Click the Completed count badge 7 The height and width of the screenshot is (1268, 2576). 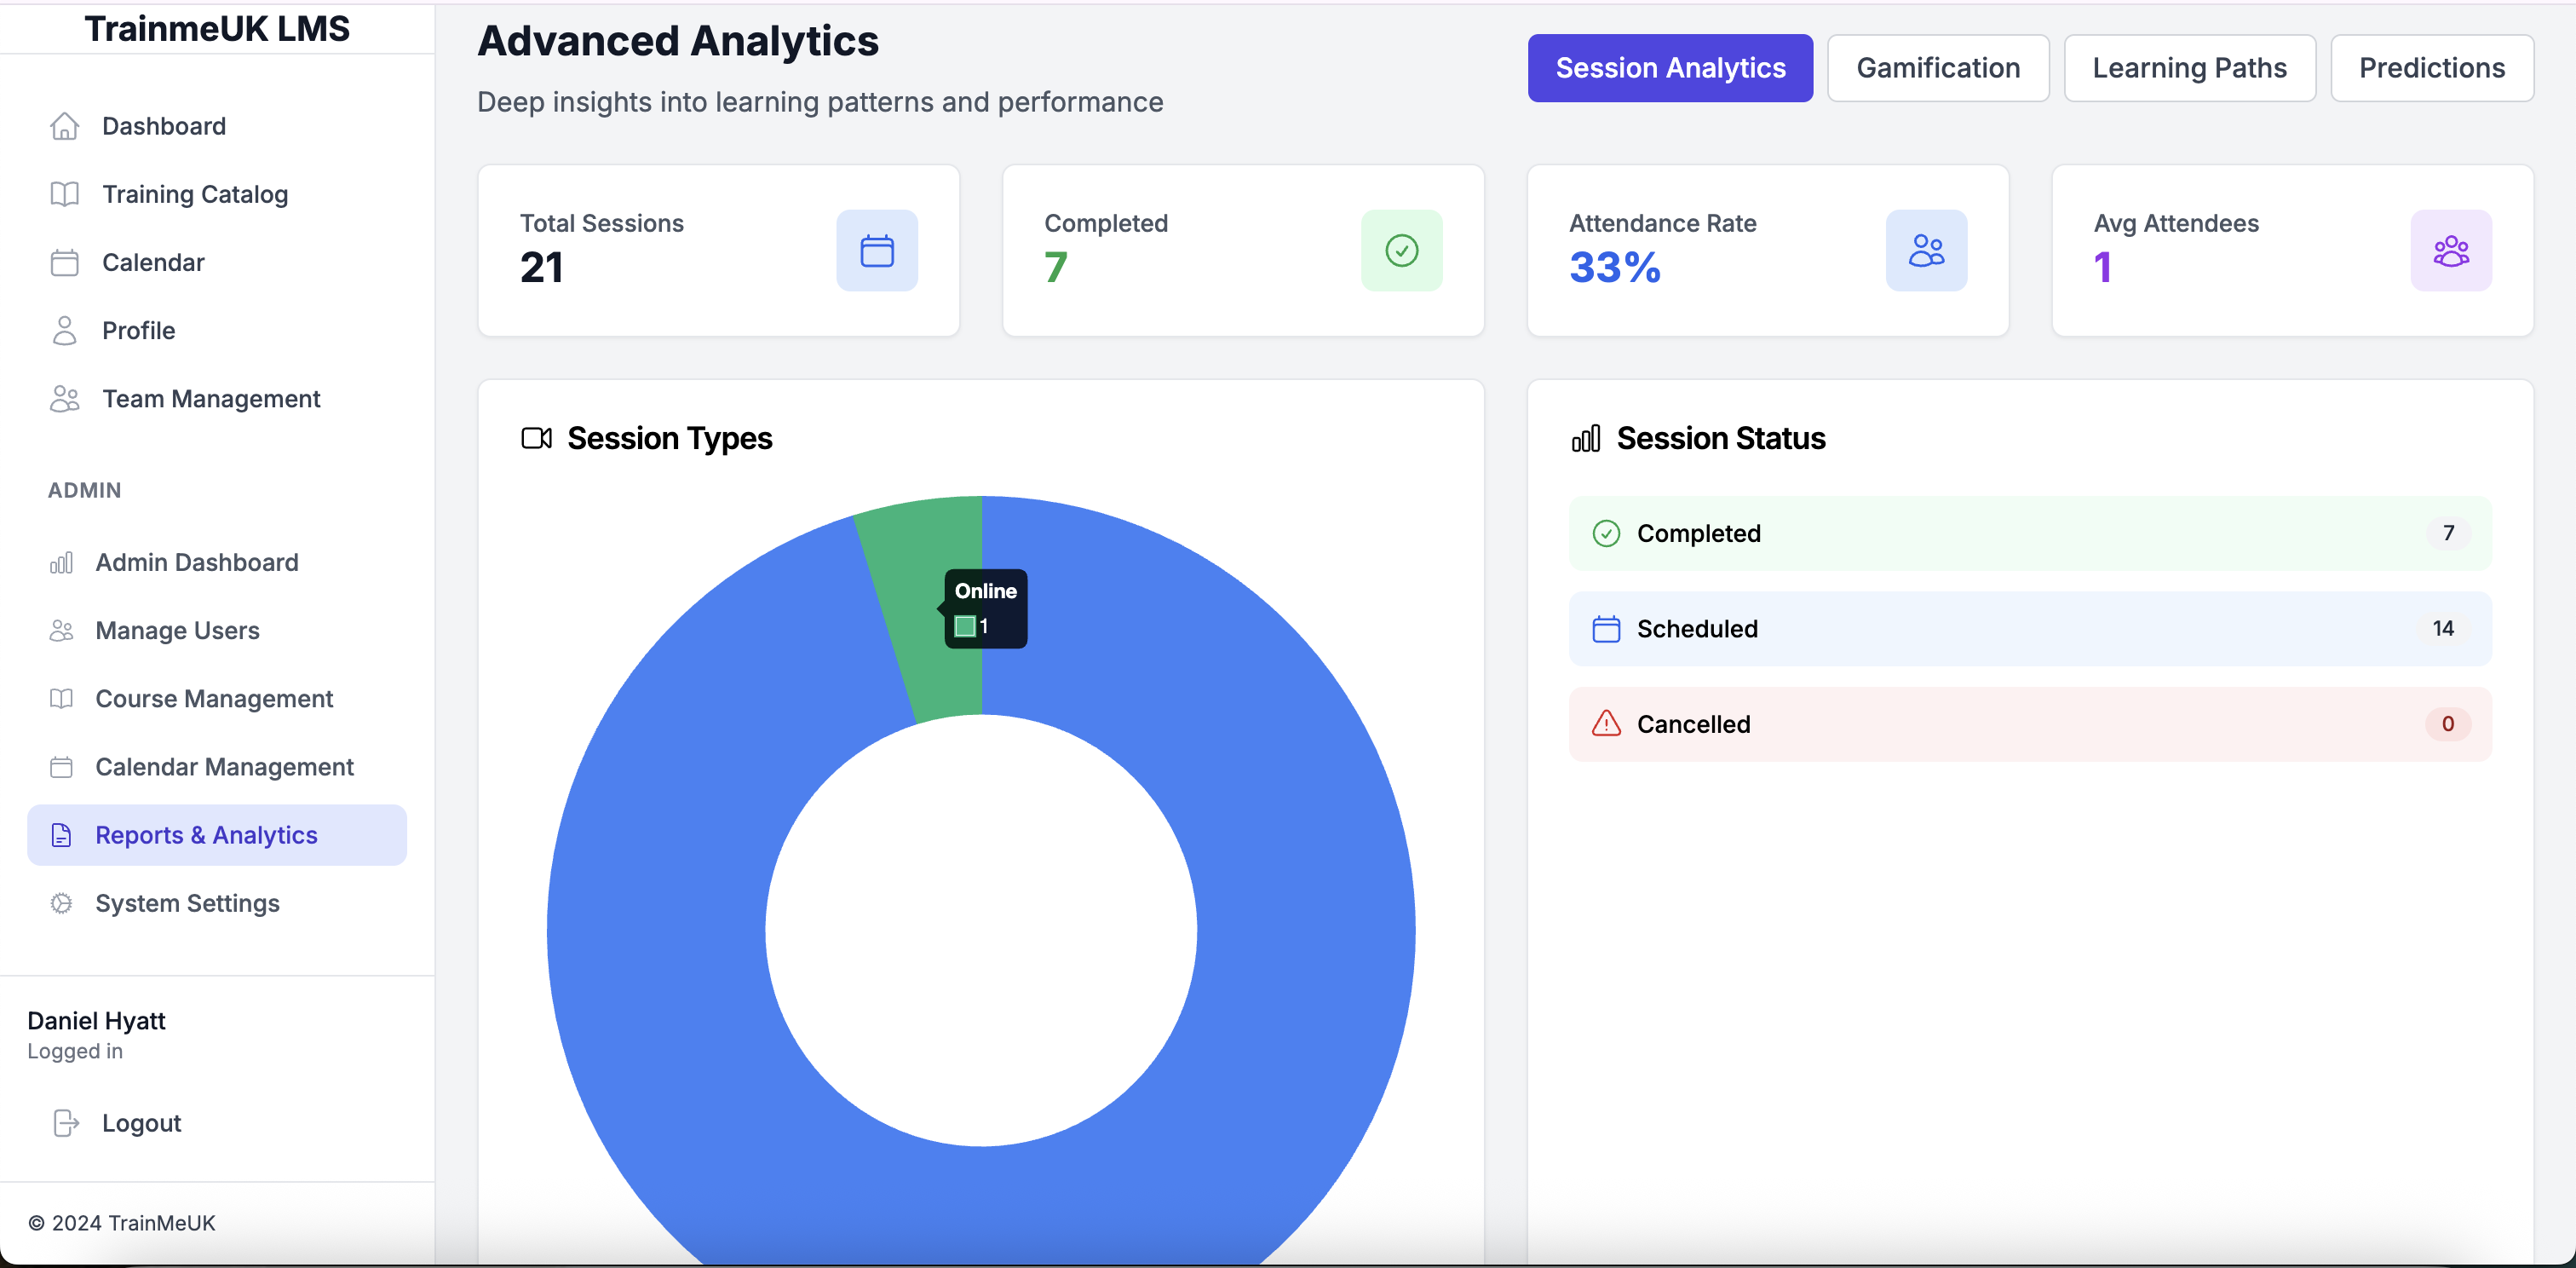[x=2448, y=533]
